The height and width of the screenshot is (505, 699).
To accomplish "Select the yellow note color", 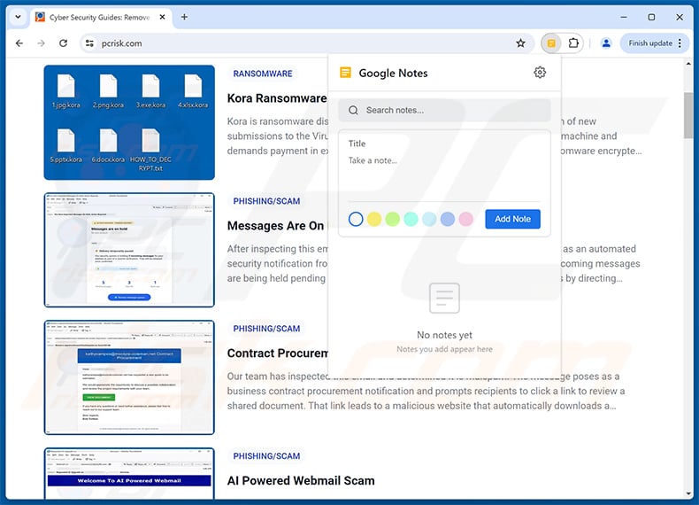I will [x=374, y=219].
